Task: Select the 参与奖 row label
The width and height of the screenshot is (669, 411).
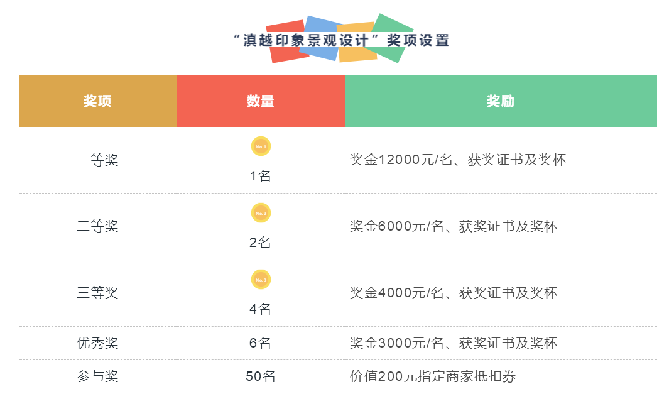Action: tap(97, 376)
